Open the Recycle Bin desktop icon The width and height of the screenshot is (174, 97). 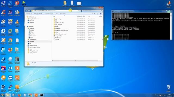pyautogui.click(x=169, y=88)
